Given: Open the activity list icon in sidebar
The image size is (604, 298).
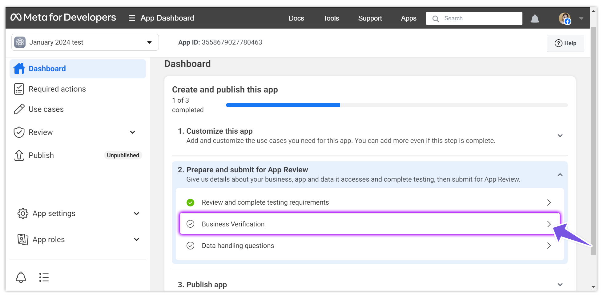Looking at the screenshot, I should 44,277.
